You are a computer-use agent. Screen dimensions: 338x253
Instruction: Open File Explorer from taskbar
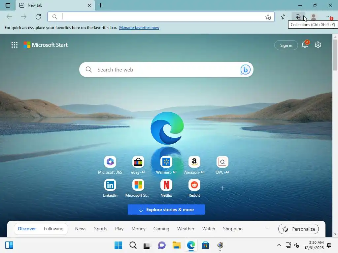click(x=177, y=245)
